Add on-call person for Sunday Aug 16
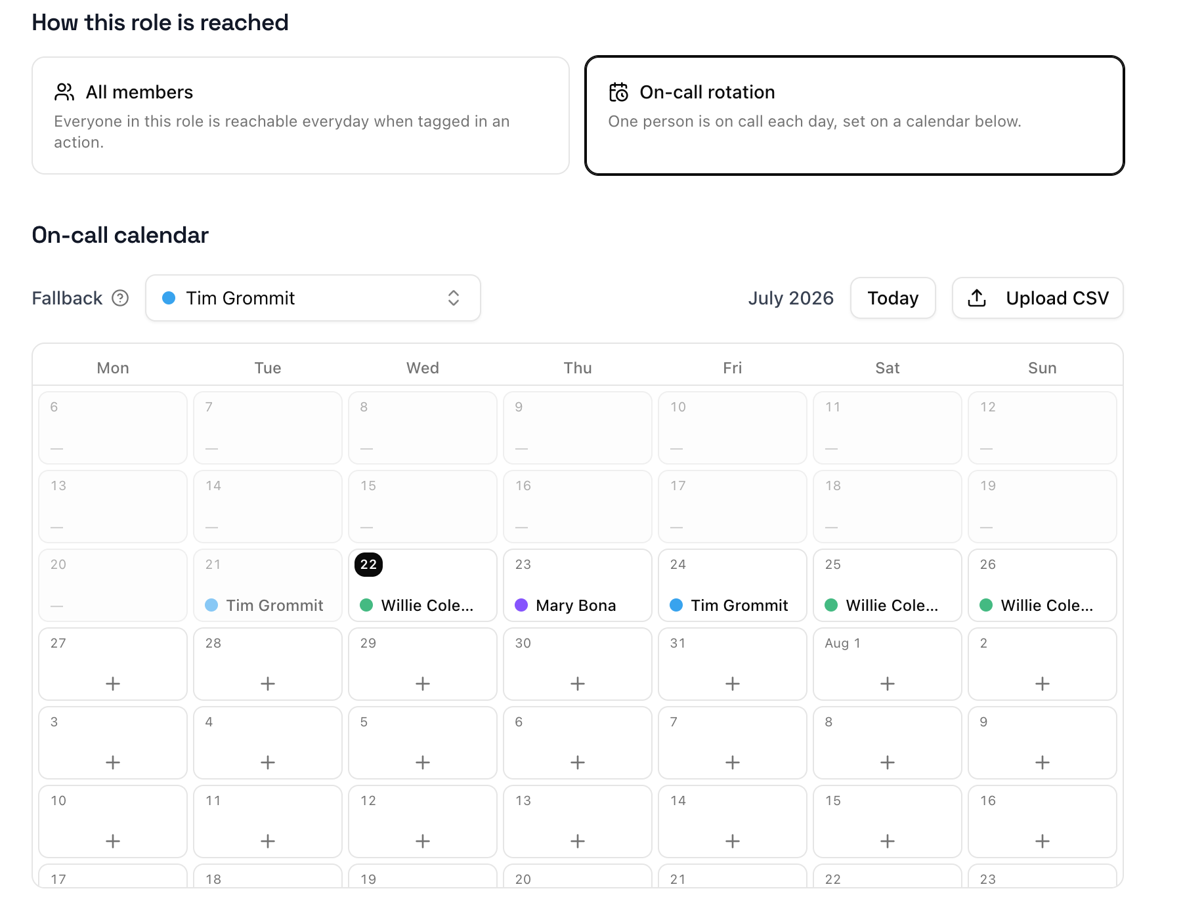This screenshot has width=1183, height=916. (x=1043, y=841)
